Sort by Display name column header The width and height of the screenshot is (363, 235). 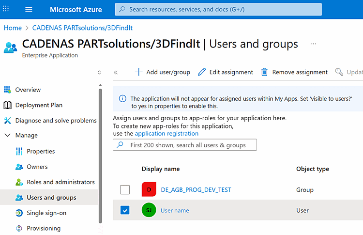pyautogui.click(x=161, y=169)
